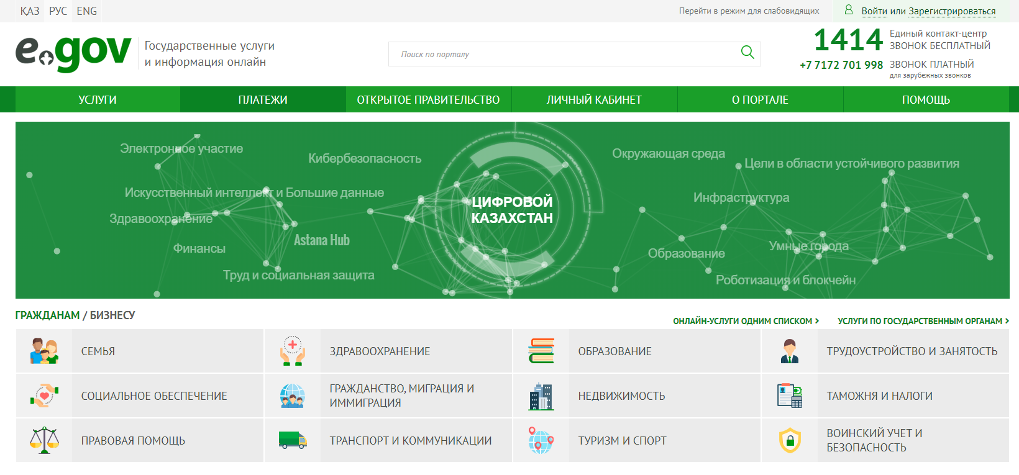Switch site language to ENG
Screen dimensions: 1019x475
[86, 11]
